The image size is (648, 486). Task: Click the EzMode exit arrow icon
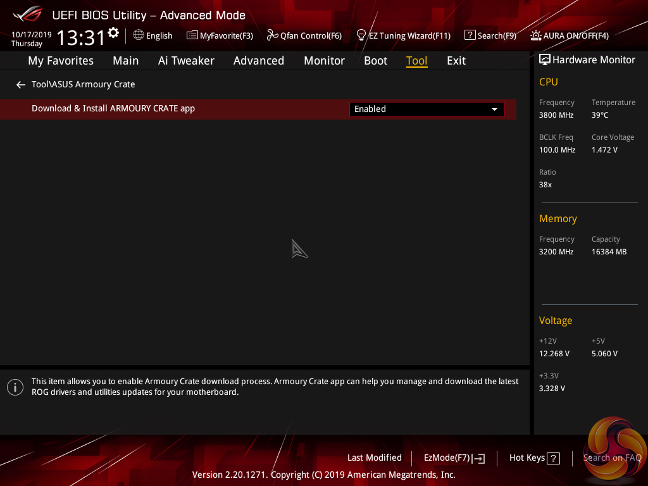(478, 458)
